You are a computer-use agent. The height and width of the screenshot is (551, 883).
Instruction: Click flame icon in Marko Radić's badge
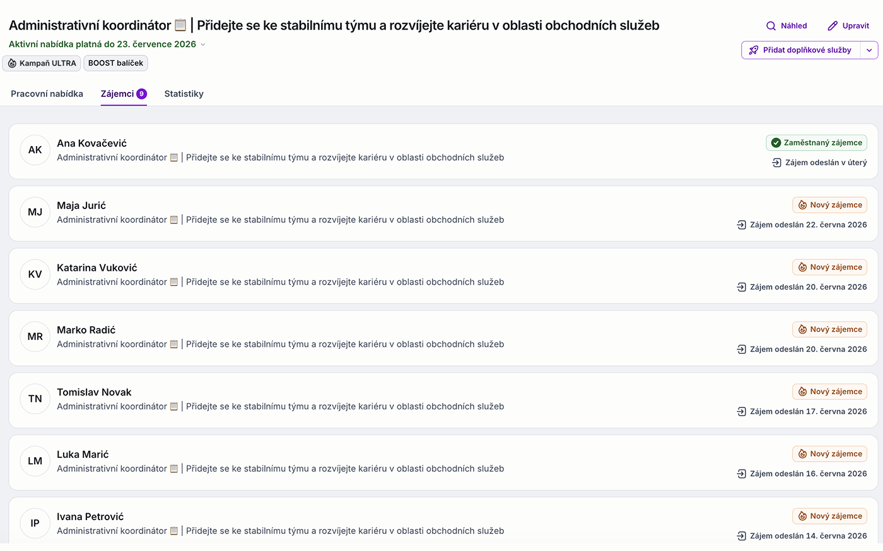click(803, 330)
